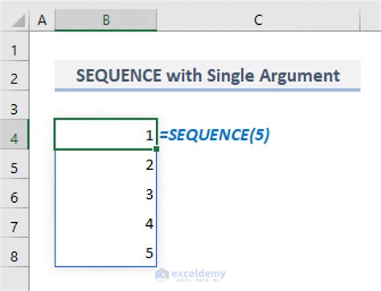Screen dimensions: 381x291
Task: Select cell B6 containing value 3
Action: [106, 193]
